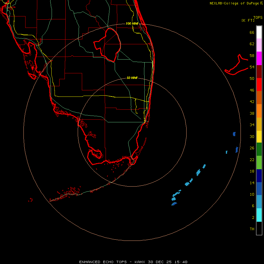This screenshot has height=264, width=264.
Task: Select the bright red legend swatch
Action: point(259,84)
